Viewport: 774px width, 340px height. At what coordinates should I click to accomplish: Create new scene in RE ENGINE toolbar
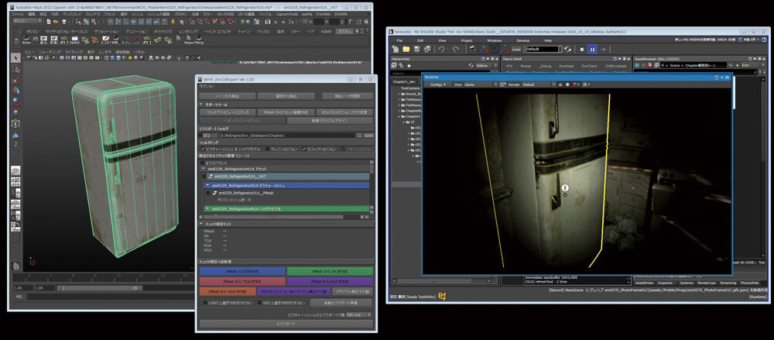pyautogui.click(x=396, y=49)
